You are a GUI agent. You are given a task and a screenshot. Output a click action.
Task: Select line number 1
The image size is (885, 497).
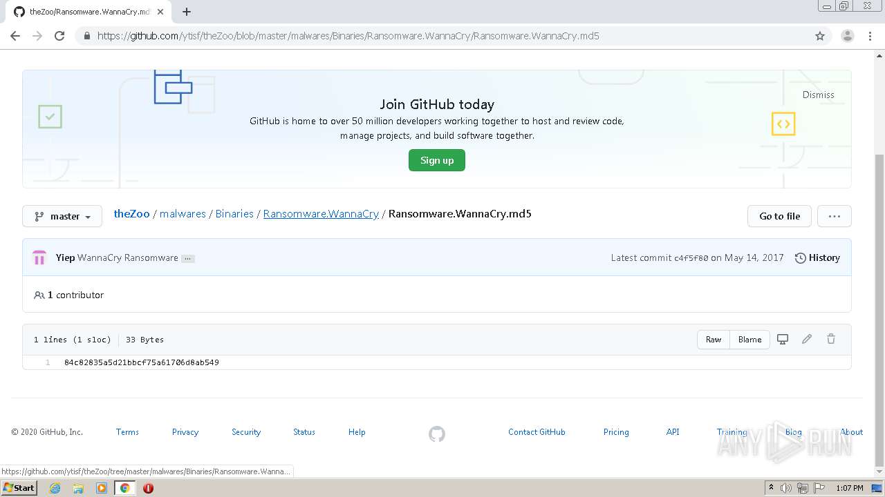(47, 362)
